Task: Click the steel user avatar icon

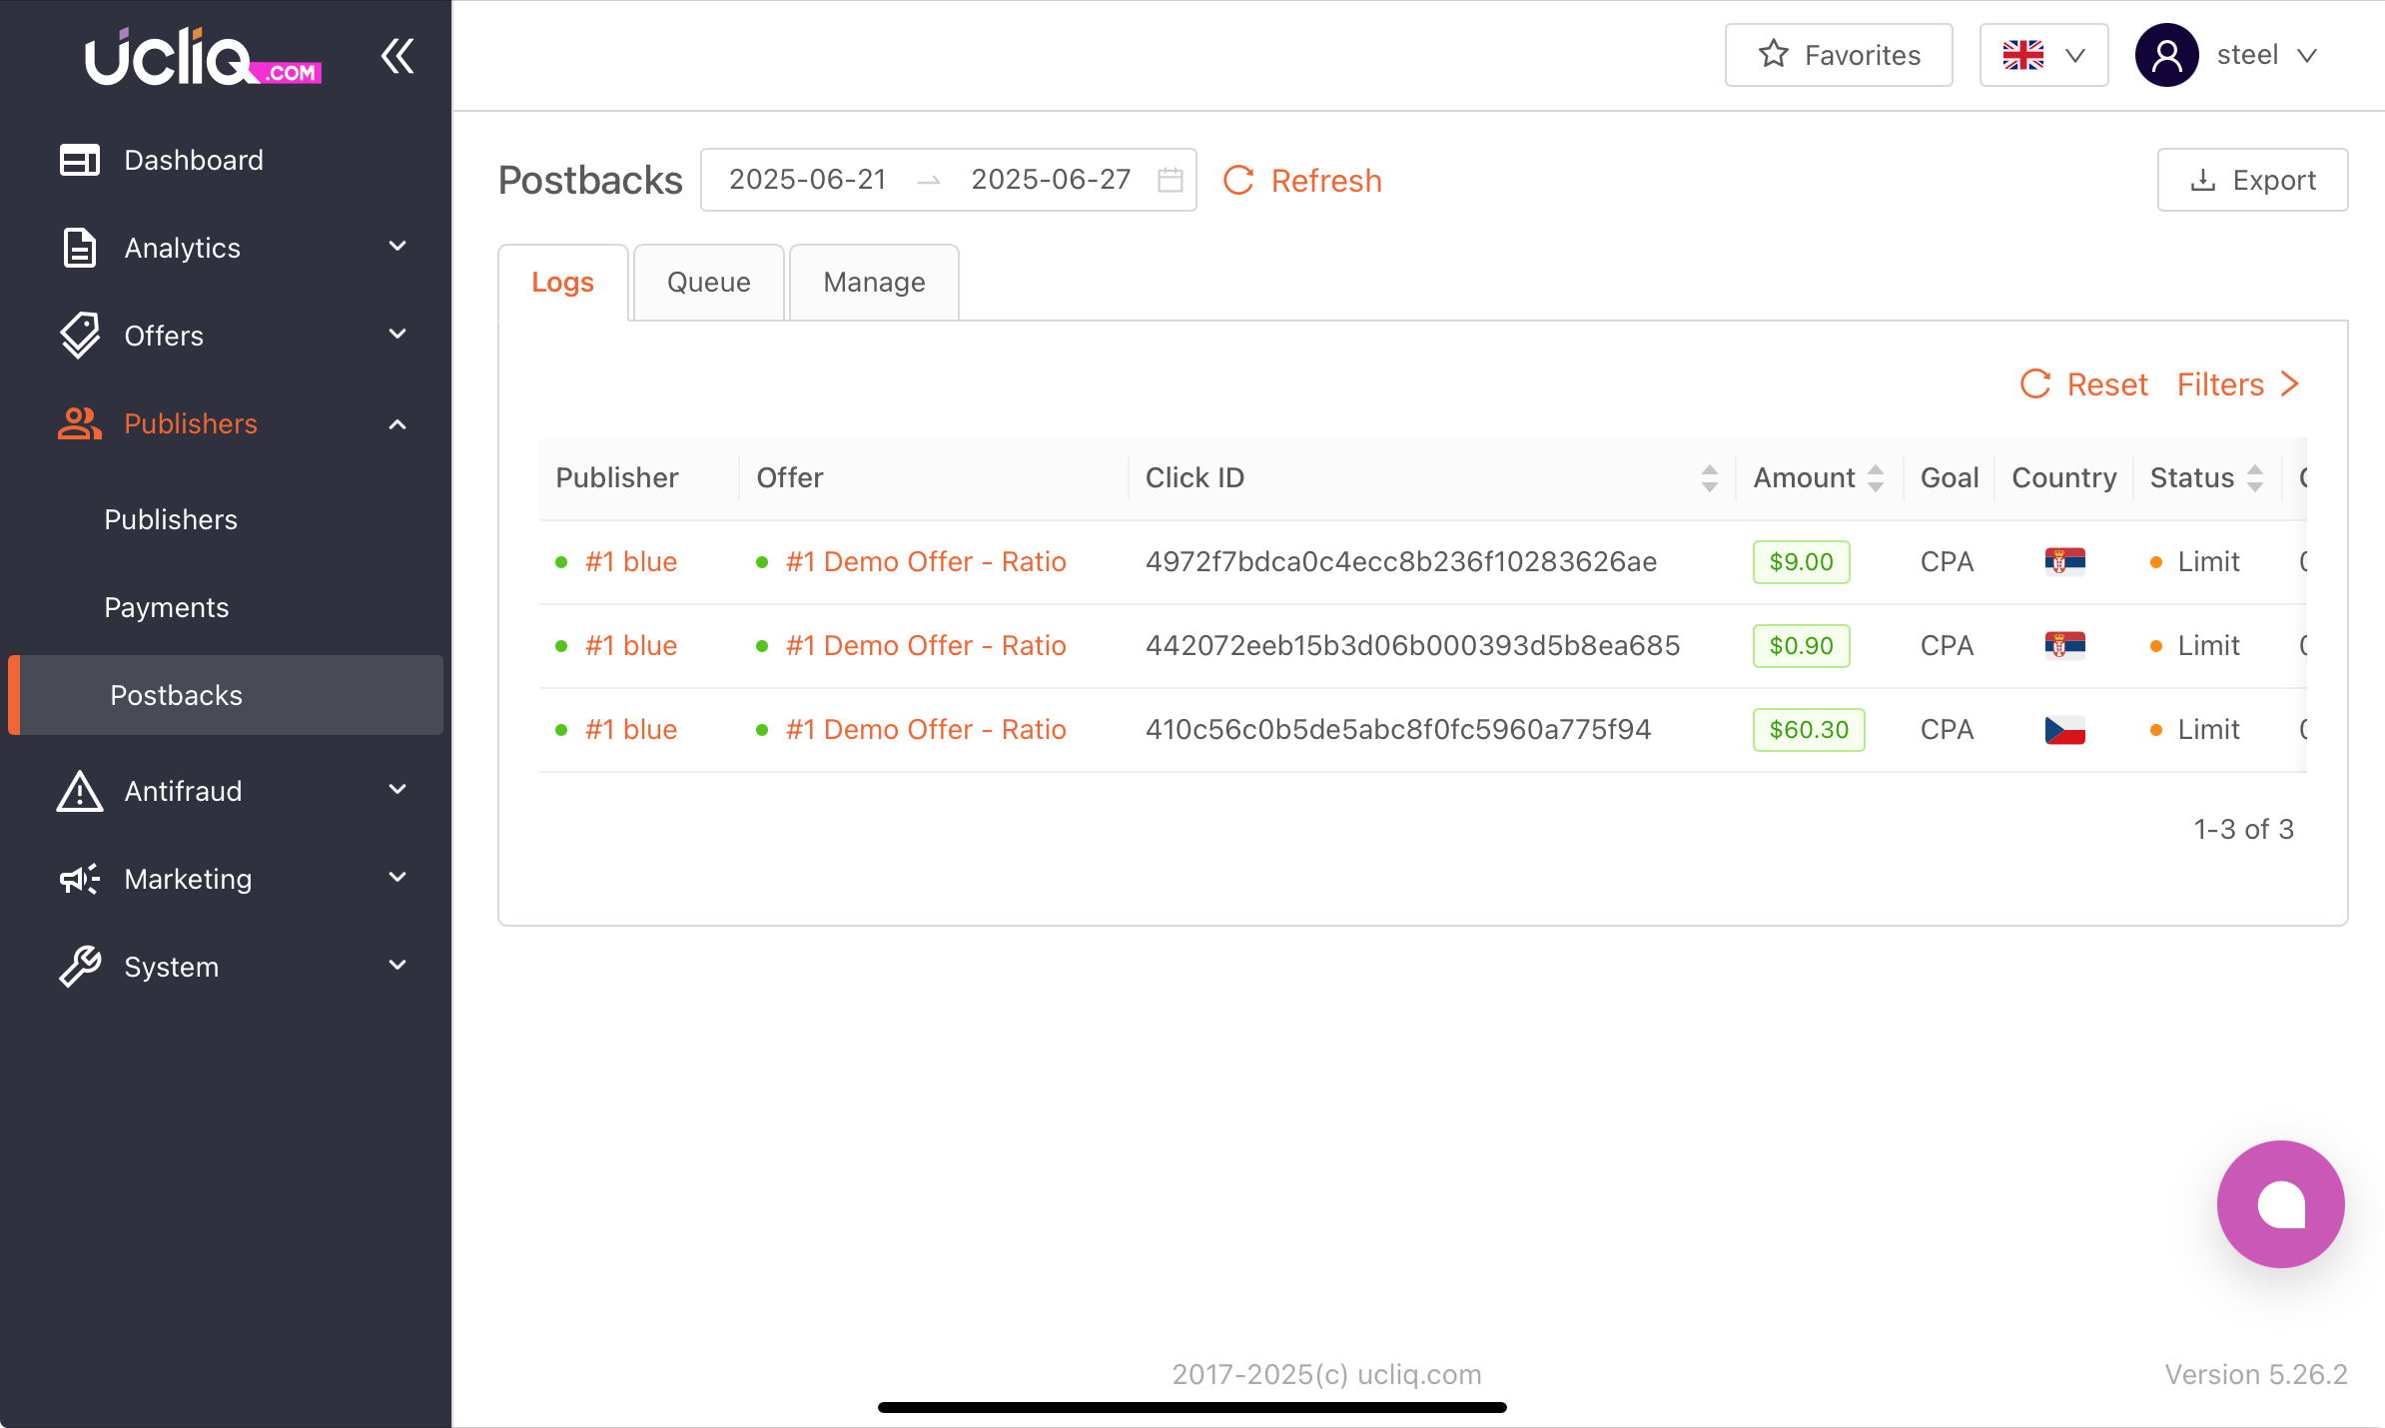Action: tap(2166, 55)
